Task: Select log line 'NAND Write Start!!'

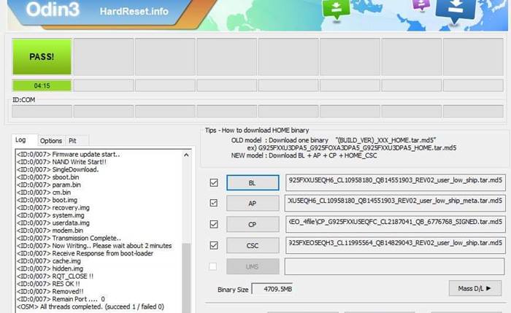Action: tap(61, 162)
